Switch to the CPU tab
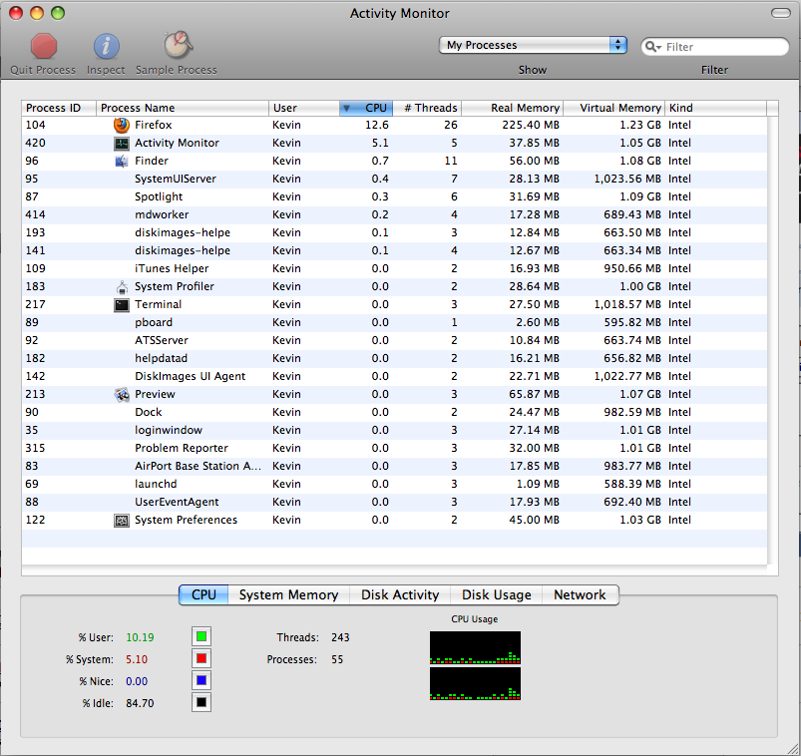The width and height of the screenshot is (801, 756). tap(203, 595)
